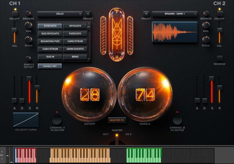Click the DISTORT orb showing 28

coord(89,94)
